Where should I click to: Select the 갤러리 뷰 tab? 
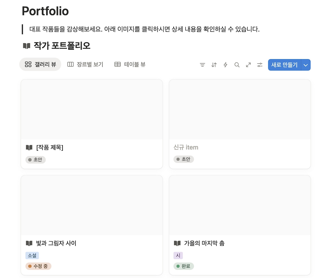tap(40, 64)
